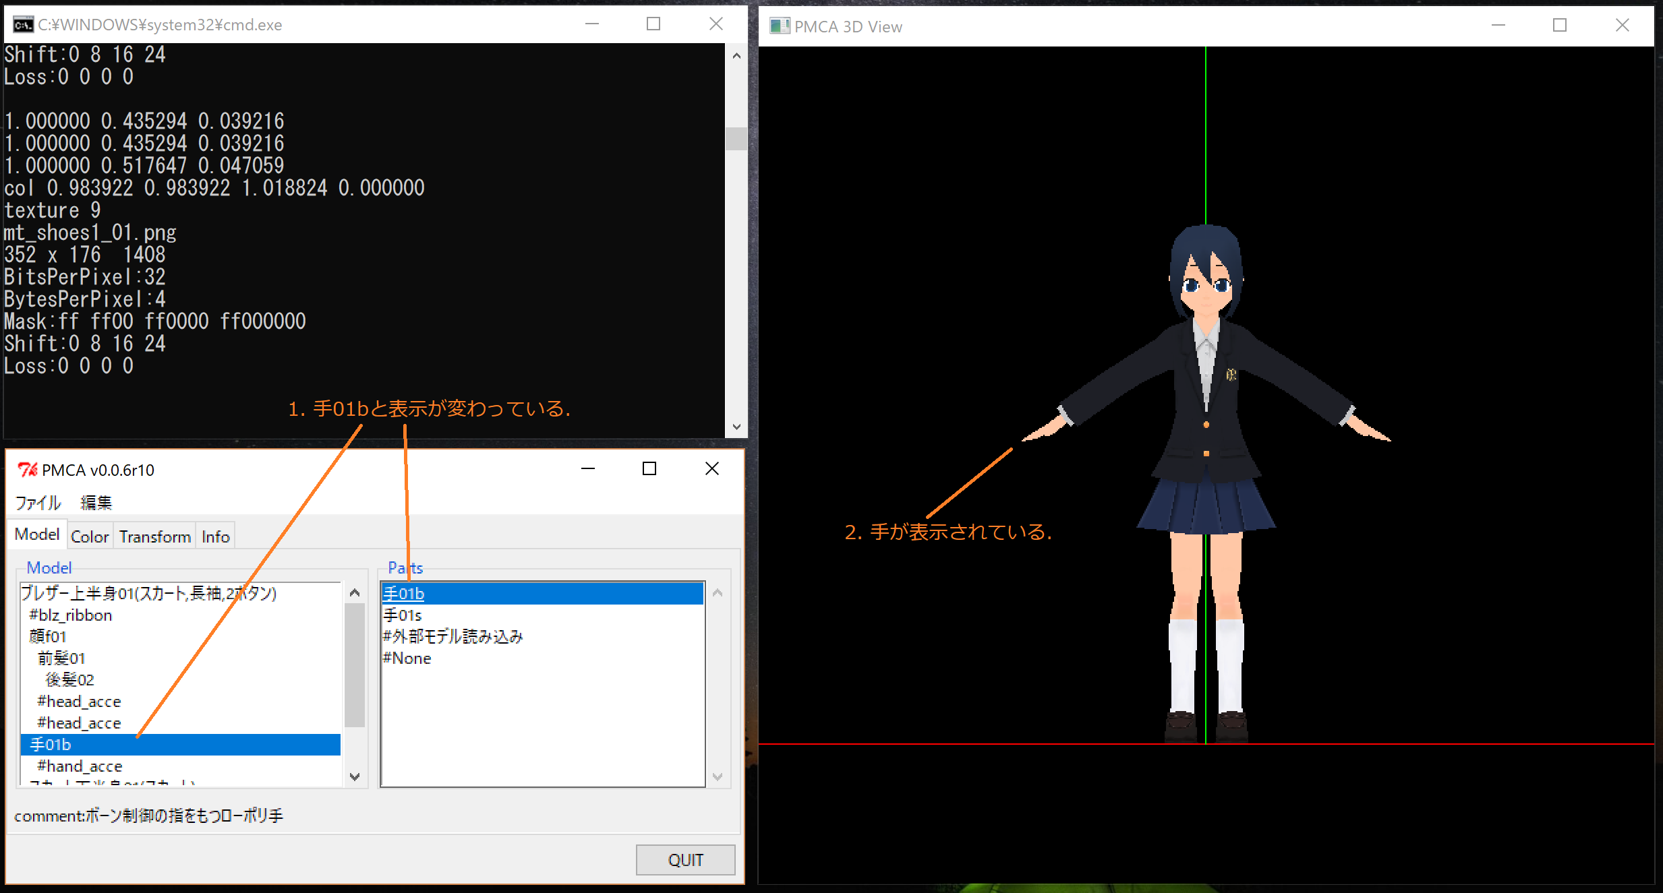Viewport: 1663px width, 893px height.
Task: Select 手01b in the Parts list
Action: (x=543, y=594)
